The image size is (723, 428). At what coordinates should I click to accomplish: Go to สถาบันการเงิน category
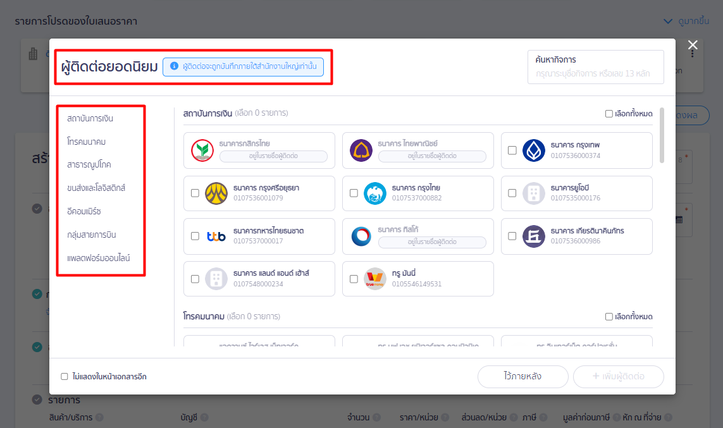(90, 118)
